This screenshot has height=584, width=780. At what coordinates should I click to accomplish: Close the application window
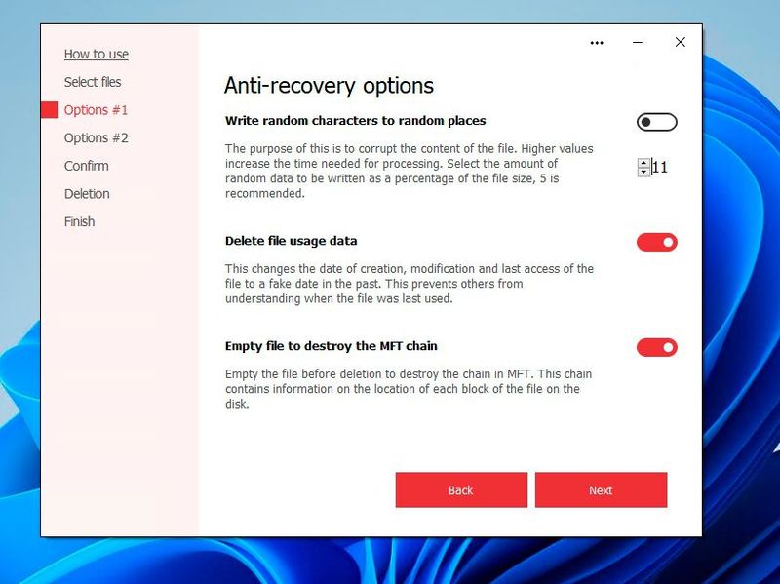pyautogui.click(x=680, y=43)
